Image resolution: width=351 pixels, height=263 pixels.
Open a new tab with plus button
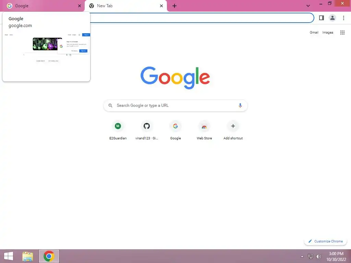(x=174, y=6)
